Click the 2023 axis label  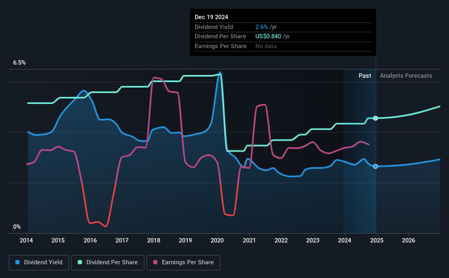click(x=313, y=240)
